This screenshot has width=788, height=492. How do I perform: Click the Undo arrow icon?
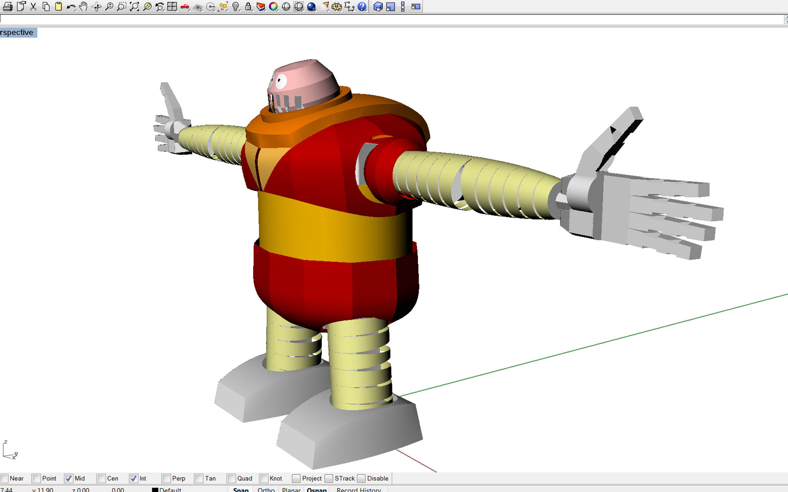(x=71, y=7)
